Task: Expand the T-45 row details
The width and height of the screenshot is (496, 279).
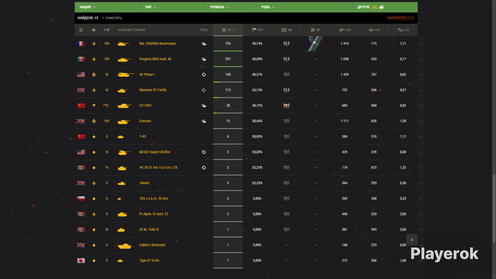Action: (x=421, y=137)
